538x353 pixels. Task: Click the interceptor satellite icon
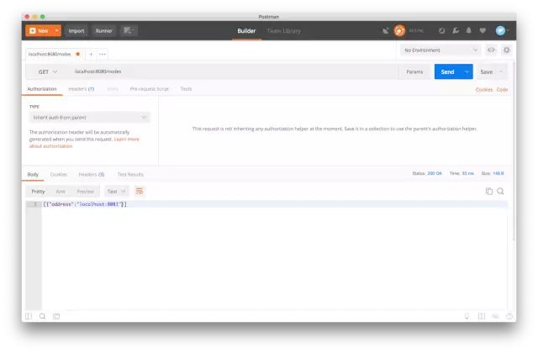pos(386,31)
